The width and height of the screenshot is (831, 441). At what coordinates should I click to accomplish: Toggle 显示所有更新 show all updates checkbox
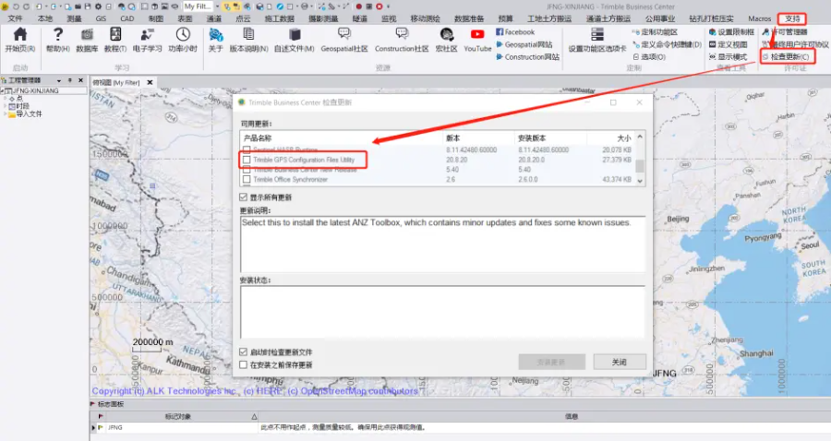243,197
